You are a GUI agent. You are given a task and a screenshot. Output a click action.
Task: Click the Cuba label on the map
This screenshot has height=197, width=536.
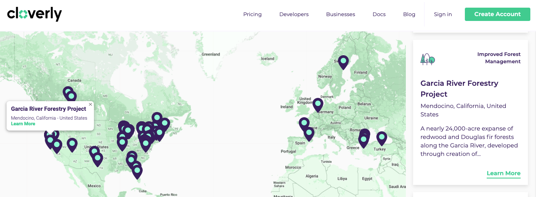(x=142, y=191)
